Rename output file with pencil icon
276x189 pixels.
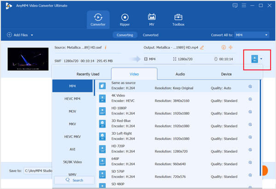pos(202,47)
